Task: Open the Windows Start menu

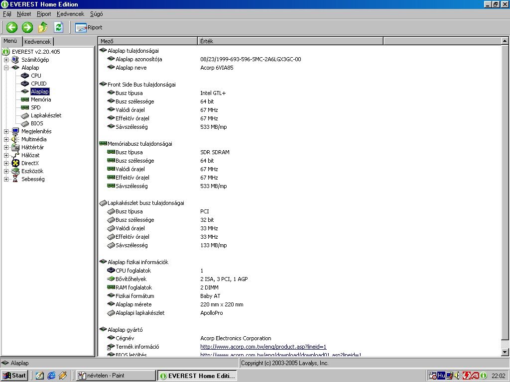Action: 14,376
